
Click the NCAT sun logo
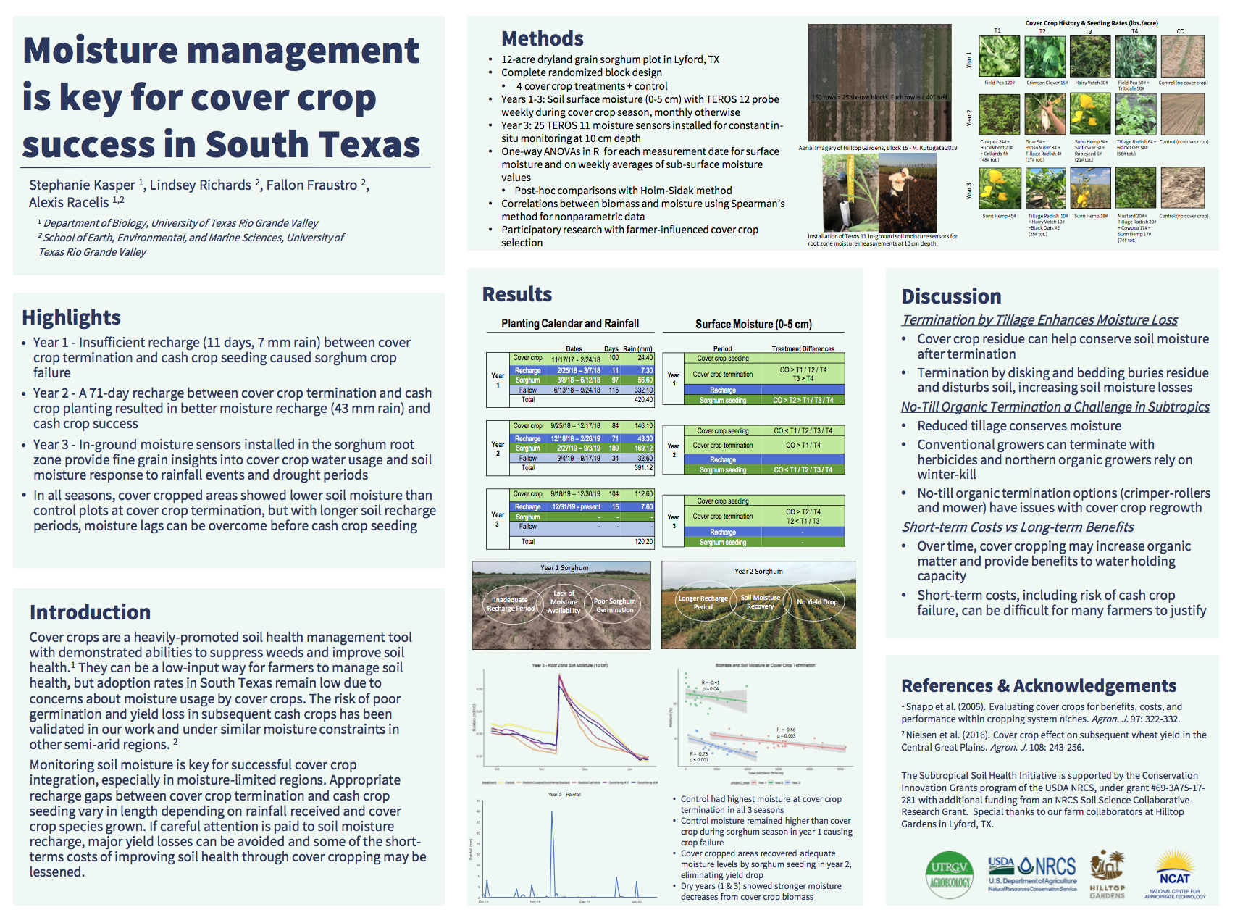(1175, 875)
